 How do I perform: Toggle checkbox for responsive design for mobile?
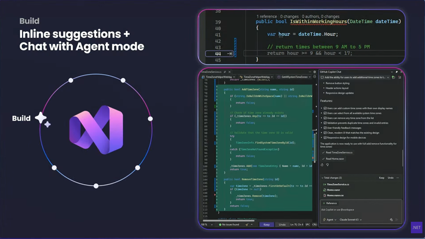pyautogui.click(x=324, y=138)
